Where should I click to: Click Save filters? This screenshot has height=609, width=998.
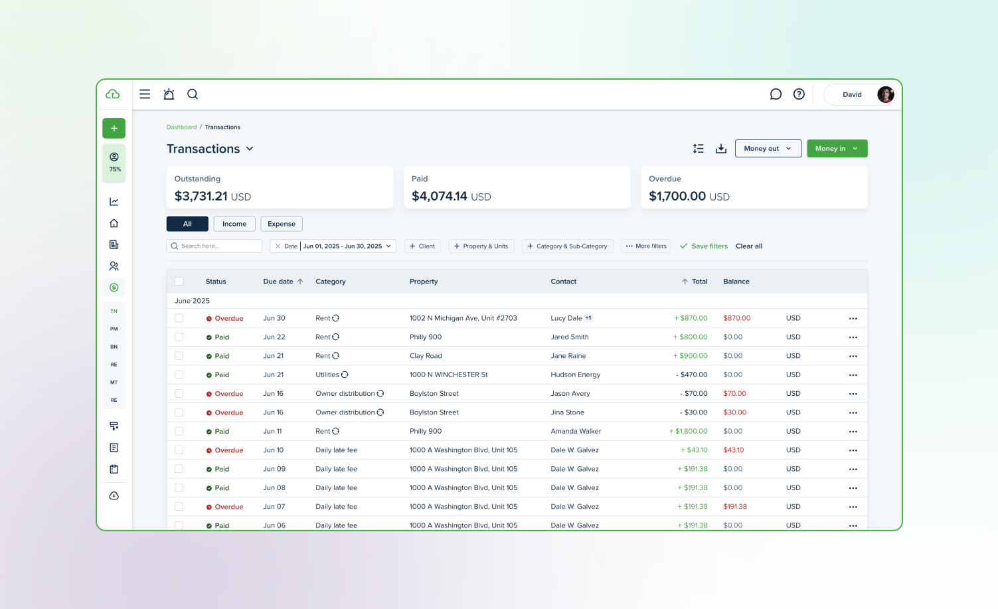coord(704,246)
